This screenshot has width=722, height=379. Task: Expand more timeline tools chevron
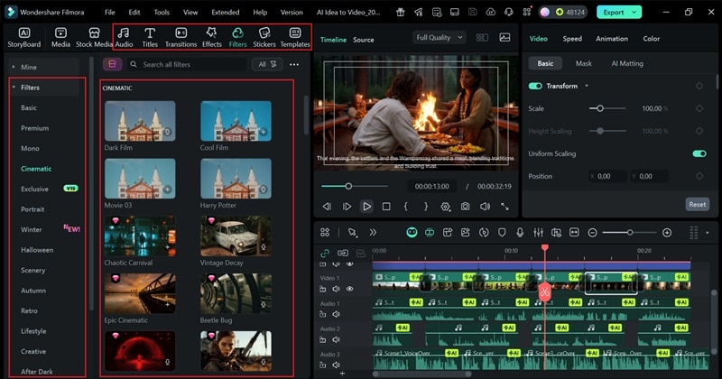click(x=373, y=233)
